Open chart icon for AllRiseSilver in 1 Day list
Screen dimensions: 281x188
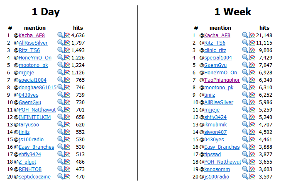click(67, 43)
